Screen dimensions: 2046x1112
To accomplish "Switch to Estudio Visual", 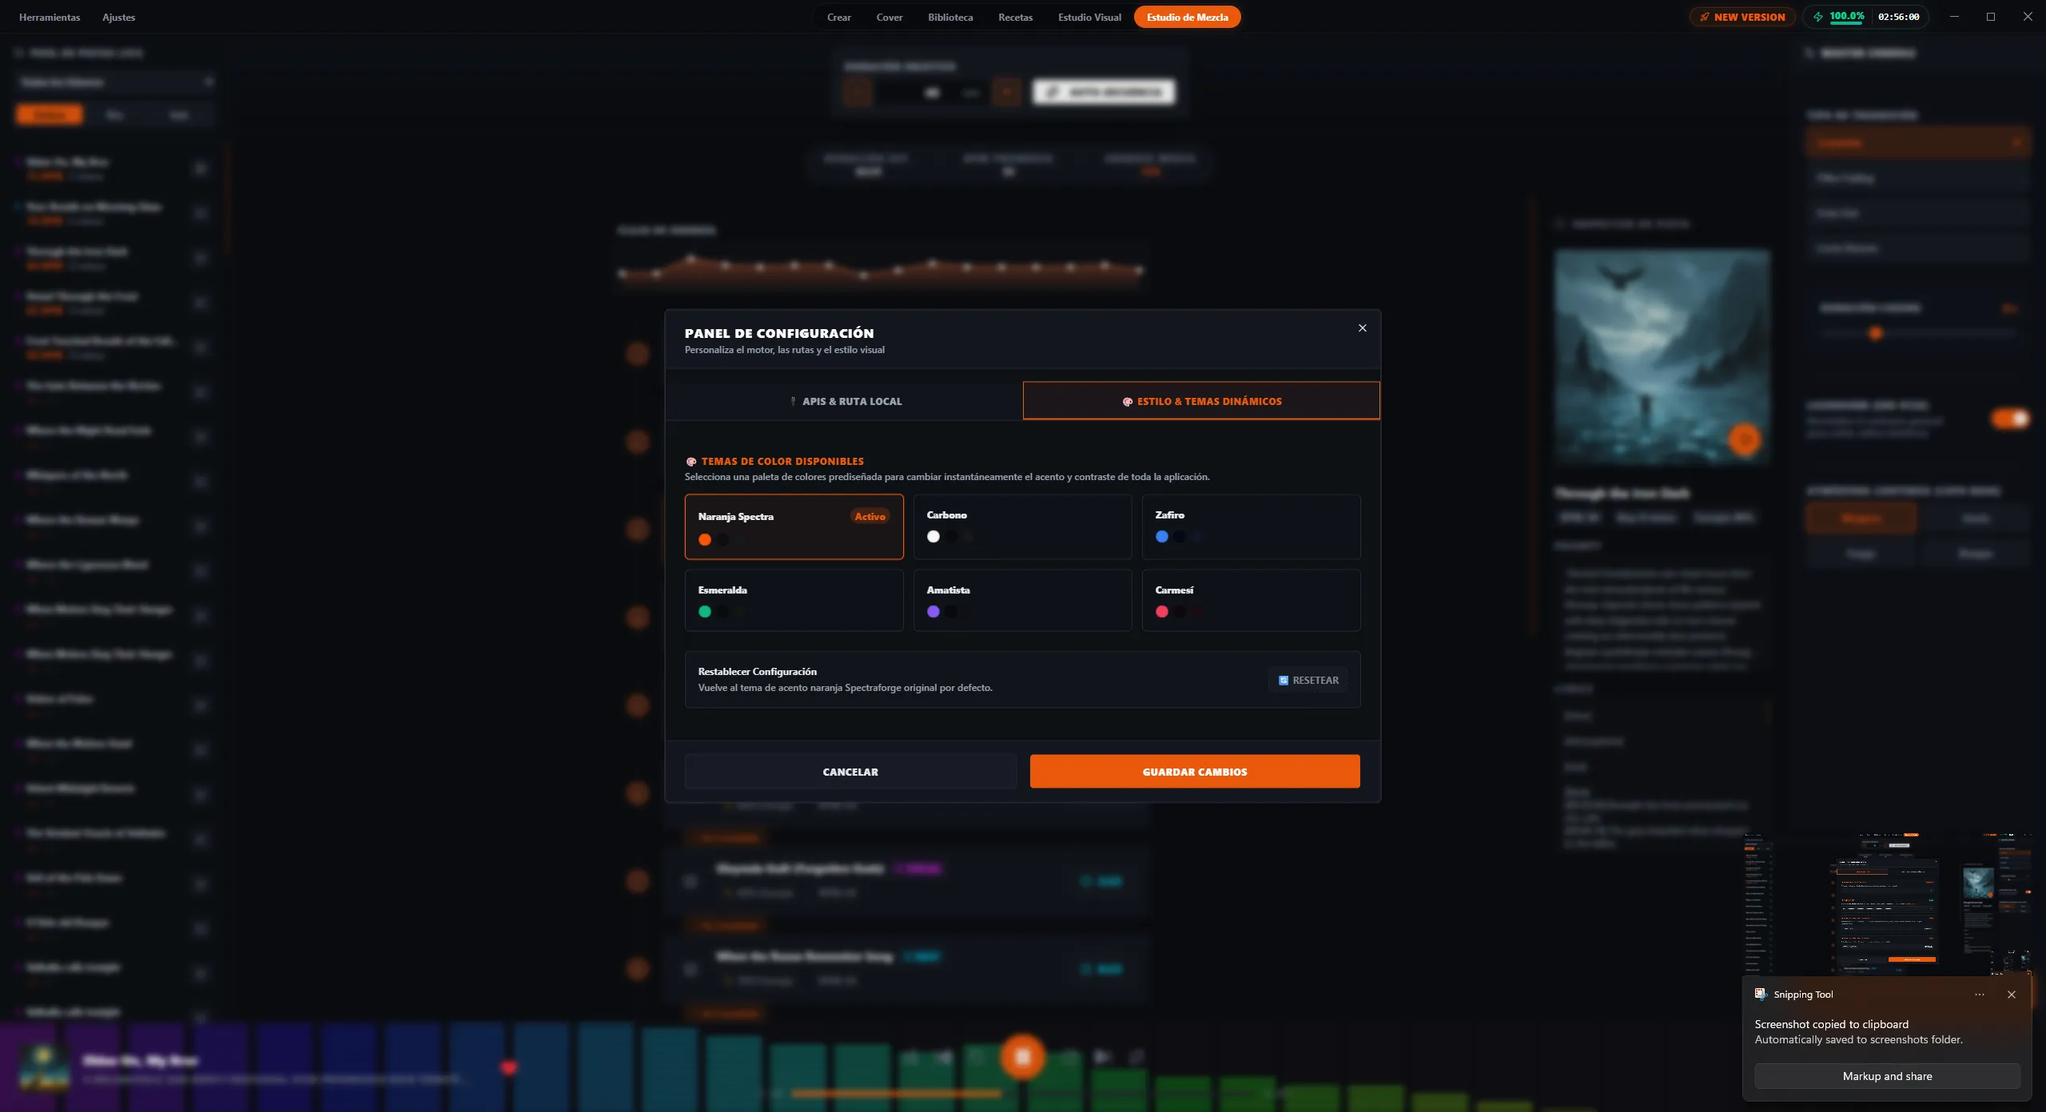I will pyautogui.click(x=1089, y=17).
